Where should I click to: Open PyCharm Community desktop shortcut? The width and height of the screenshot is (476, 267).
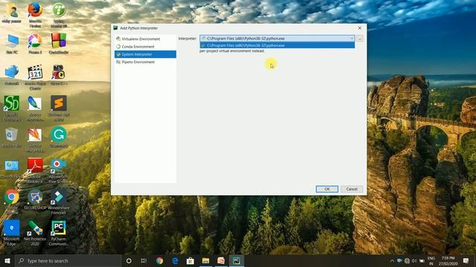pos(59,233)
